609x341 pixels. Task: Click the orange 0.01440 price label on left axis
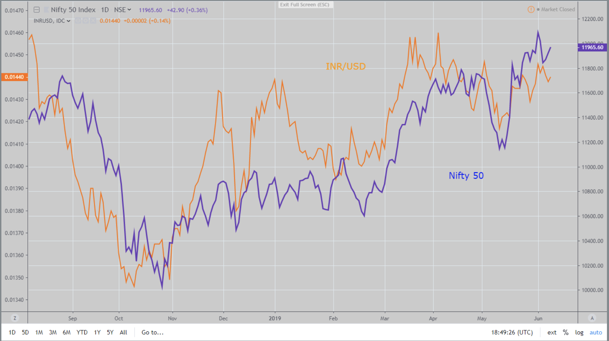14,77
